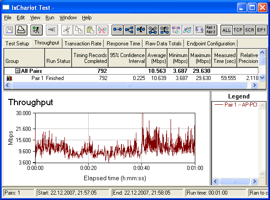Click the Cut scissors icon
The width and height of the screenshot is (270, 200).
tap(67, 30)
